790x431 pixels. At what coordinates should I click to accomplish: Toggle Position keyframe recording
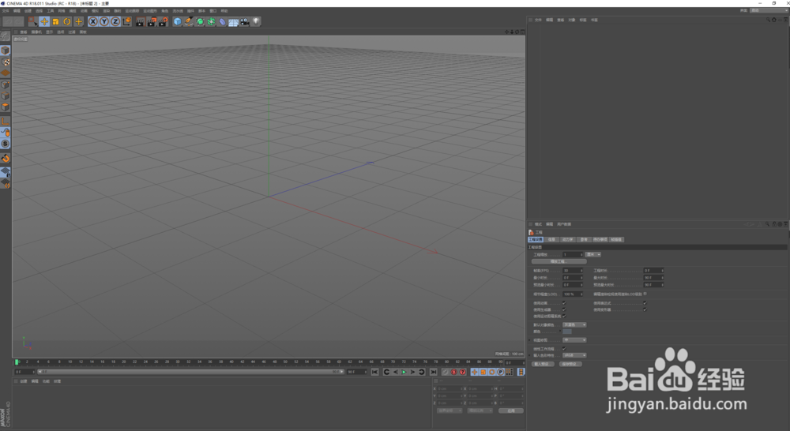(475, 372)
